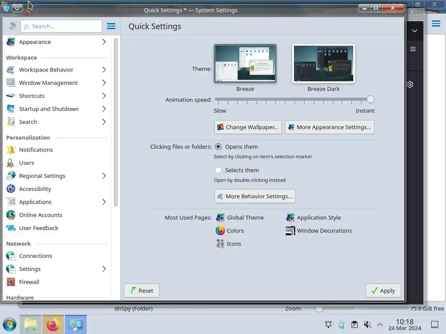Click into the settings Search field

(61, 26)
